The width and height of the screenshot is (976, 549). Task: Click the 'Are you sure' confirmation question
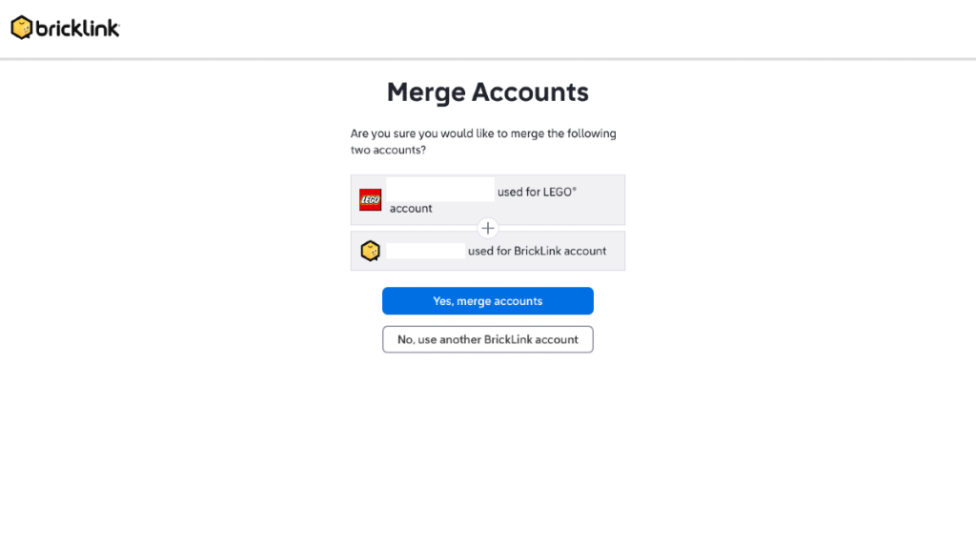483,141
